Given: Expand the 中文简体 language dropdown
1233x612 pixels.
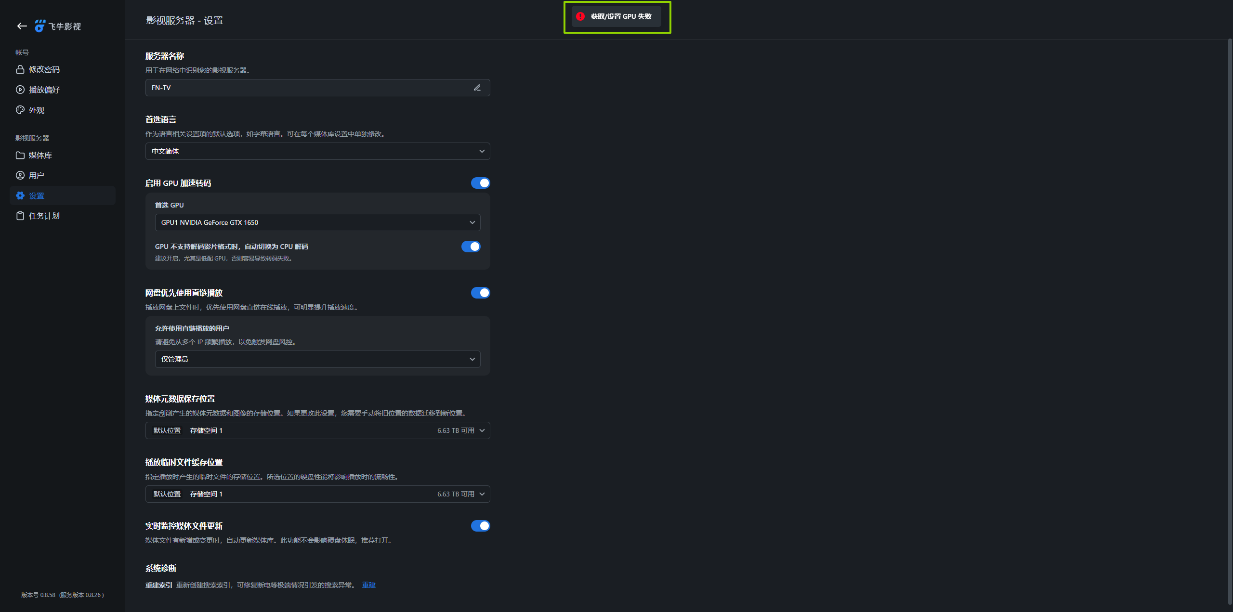Looking at the screenshot, I should pos(317,151).
